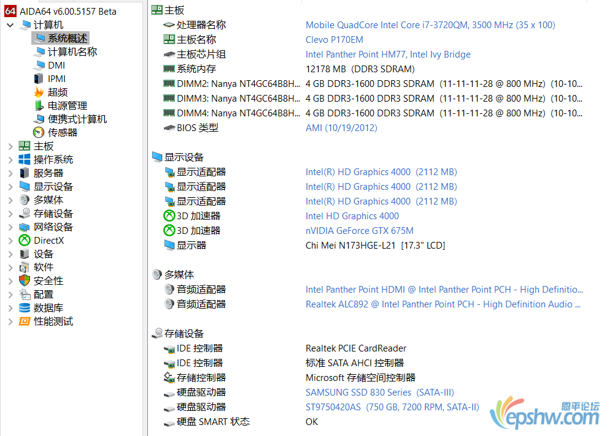Expand the 操作系统 tree node
The image size is (610, 436).
point(10,160)
